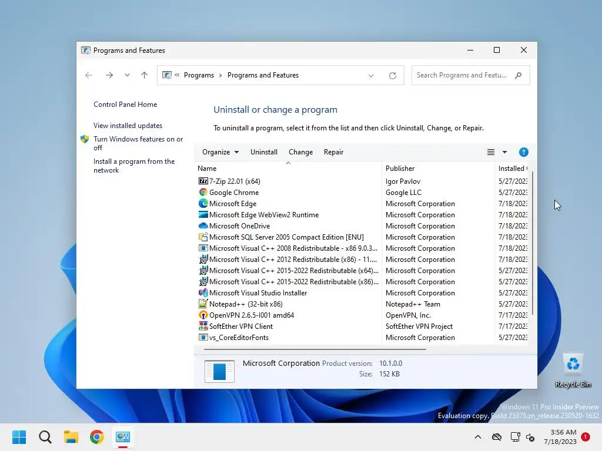Click the Microsoft Edge list icon
The width and height of the screenshot is (602, 451).
pos(203,203)
